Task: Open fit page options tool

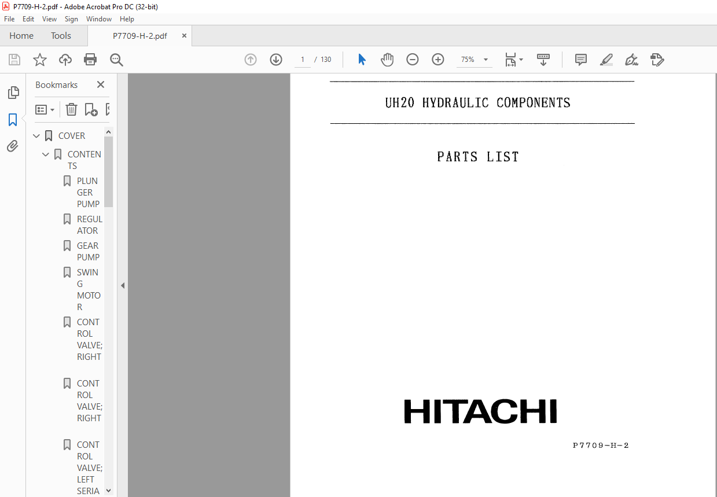Action: (x=513, y=60)
